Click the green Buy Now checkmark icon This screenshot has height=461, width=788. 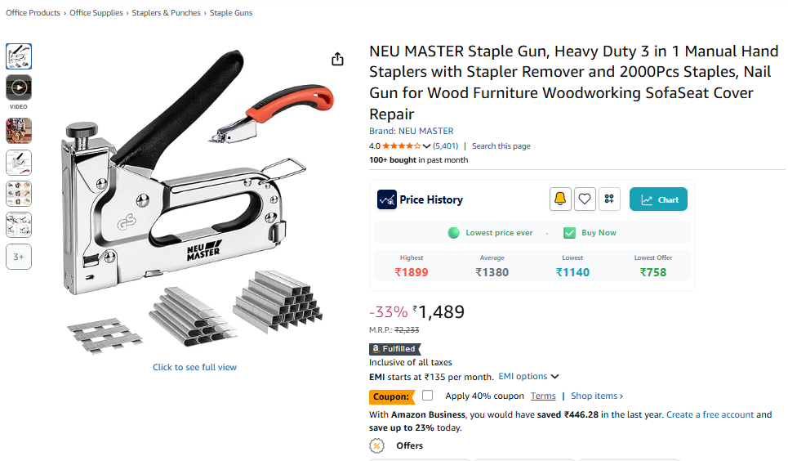[x=569, y=233]
